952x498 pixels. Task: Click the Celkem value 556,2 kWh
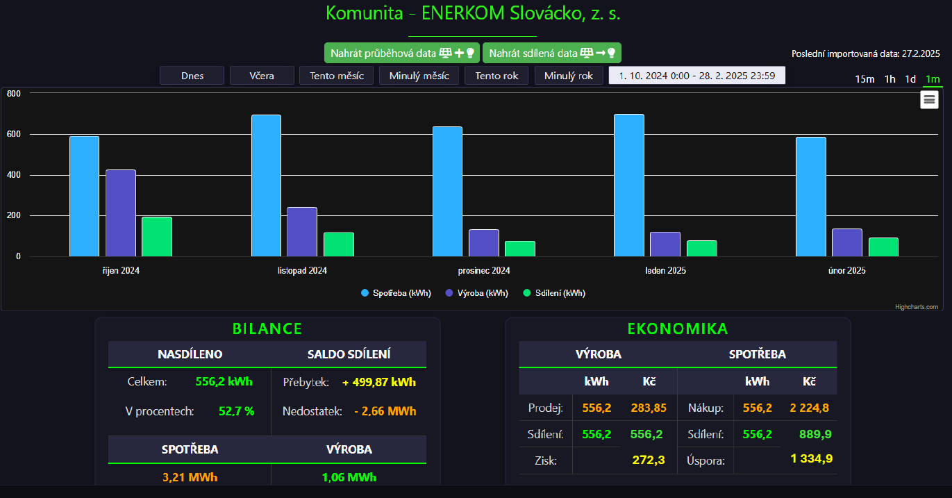(224, 382)
